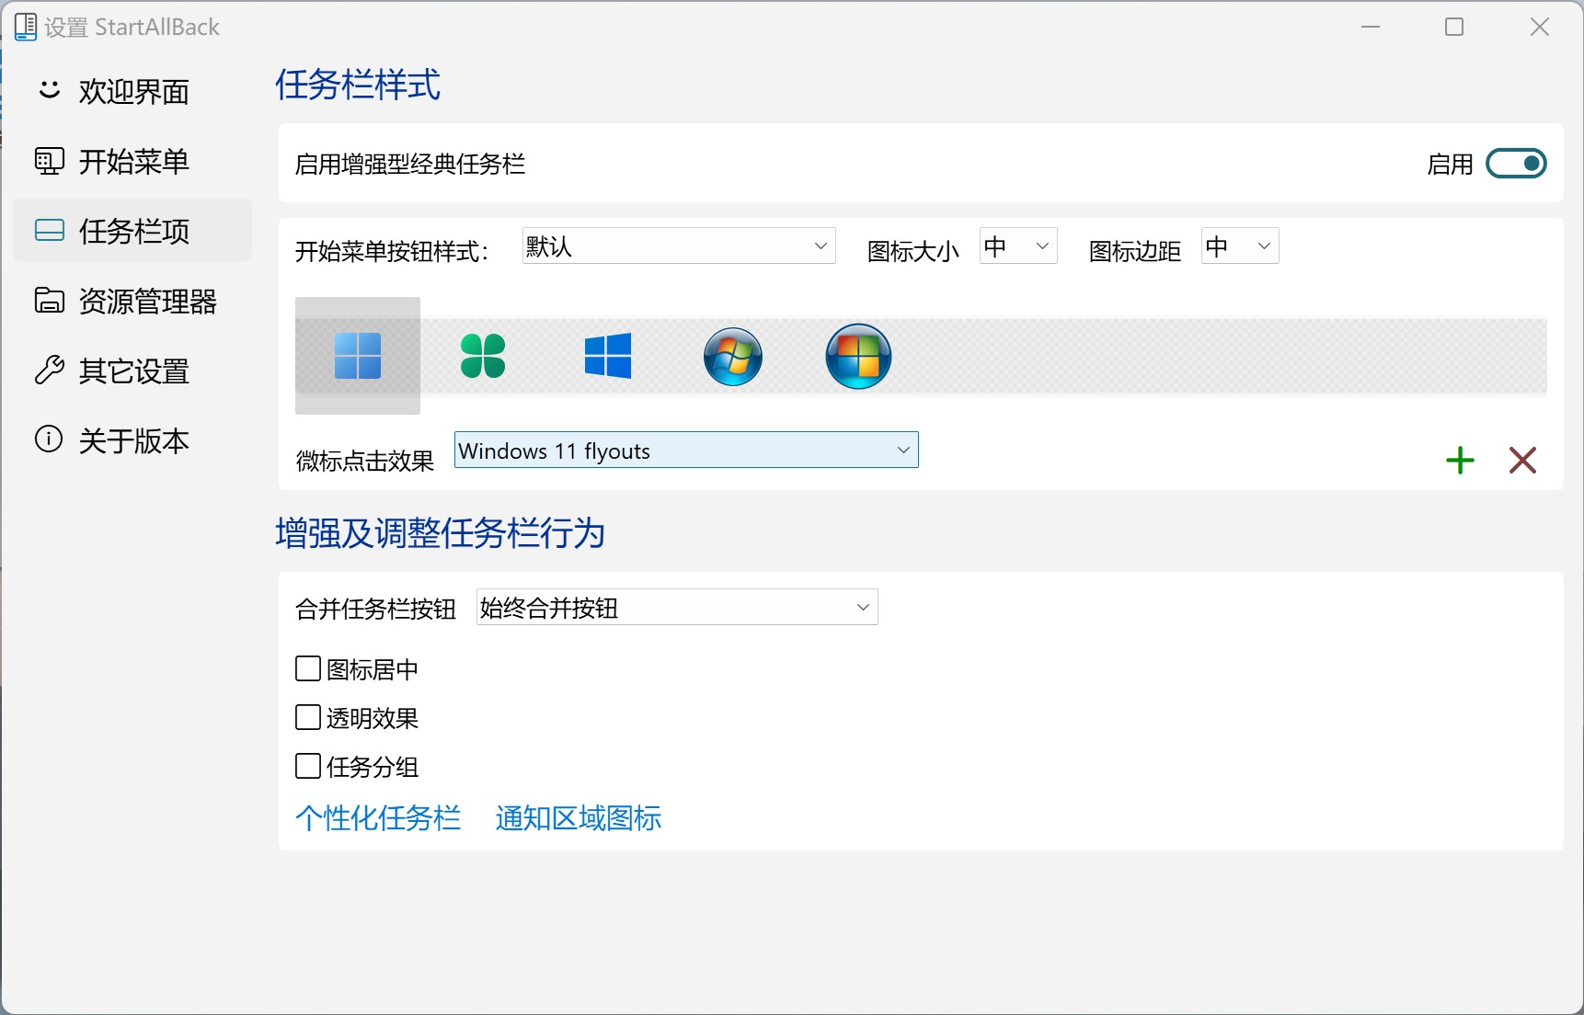Tick the 任务分组 checkbox
The height and width of the screenshot is (1015, 1584).
[x=308, y=766]
